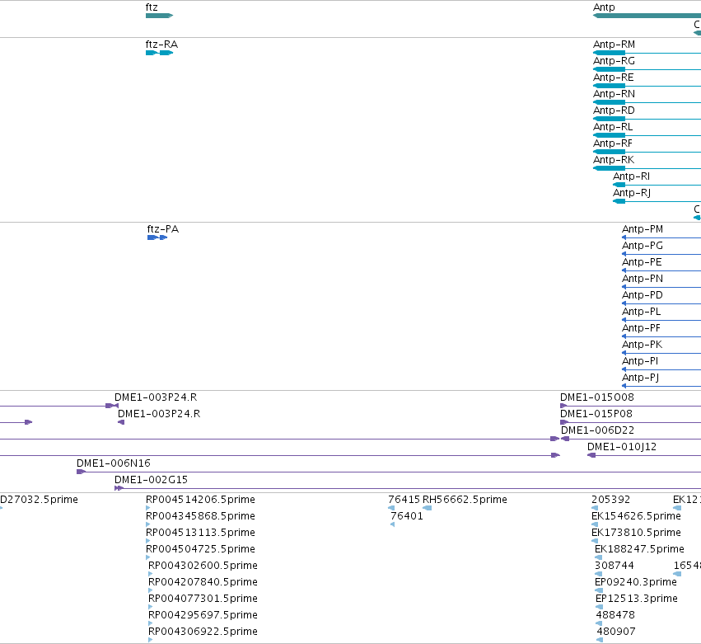701x644 pixels.
Task: Select the Antp-PK protein label
Action: pos(642,345)
